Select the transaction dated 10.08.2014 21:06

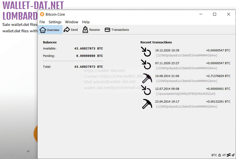pos(185,78)
